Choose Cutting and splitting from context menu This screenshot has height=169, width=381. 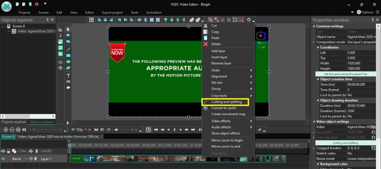pos(226,102)
